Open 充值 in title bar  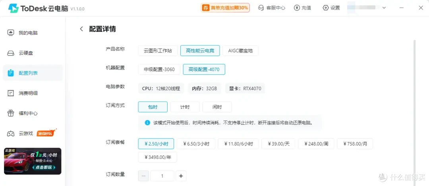(x=302, y=8)
